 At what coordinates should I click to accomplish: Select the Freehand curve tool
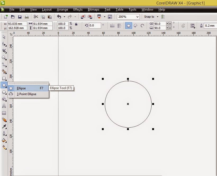click(x=4, y=65)
